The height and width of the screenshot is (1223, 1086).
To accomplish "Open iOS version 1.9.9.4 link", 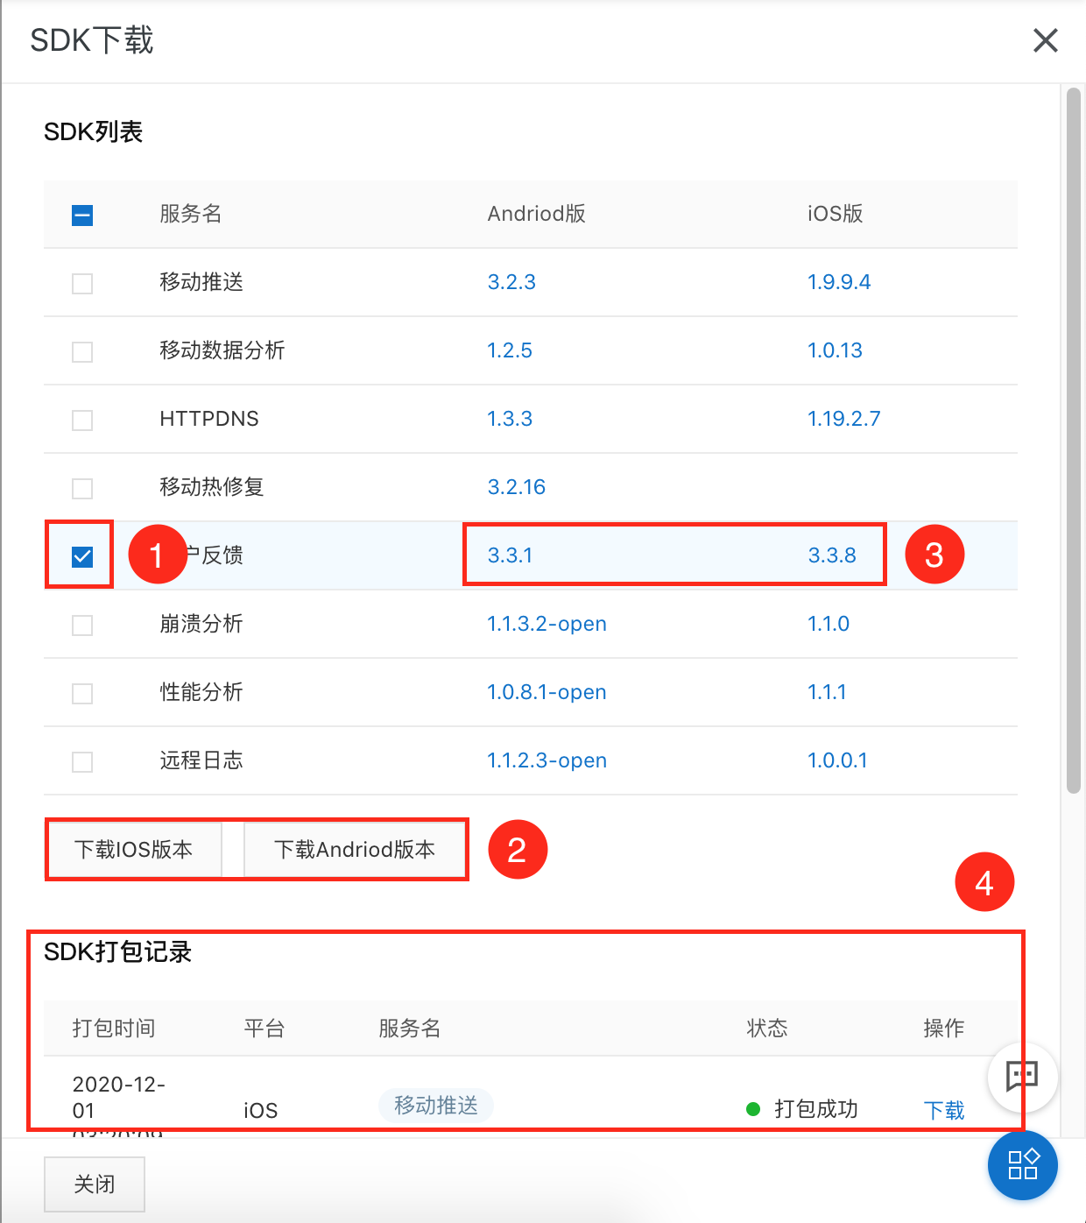I will [839, 282].
